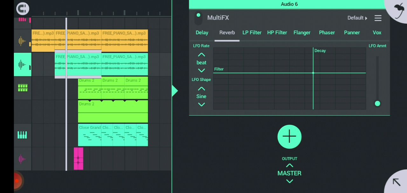Select the green drum pad track icon

click(x=23, y=88)
